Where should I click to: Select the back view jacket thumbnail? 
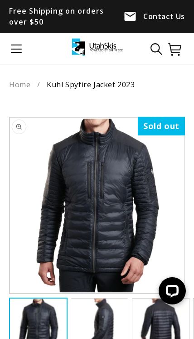coord(160,319)
